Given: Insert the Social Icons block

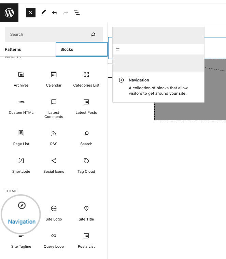Looking at the screenshot, I should tap(54, 166).
